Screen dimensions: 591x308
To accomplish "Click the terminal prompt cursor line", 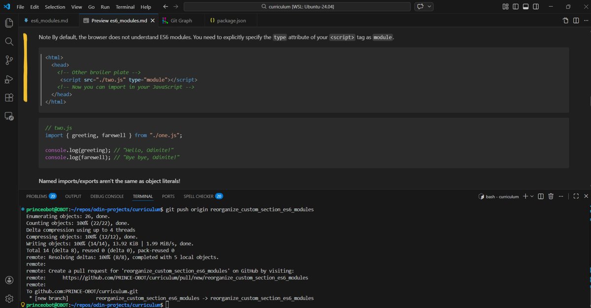I will pyautogui.click(x=167, y=305).
